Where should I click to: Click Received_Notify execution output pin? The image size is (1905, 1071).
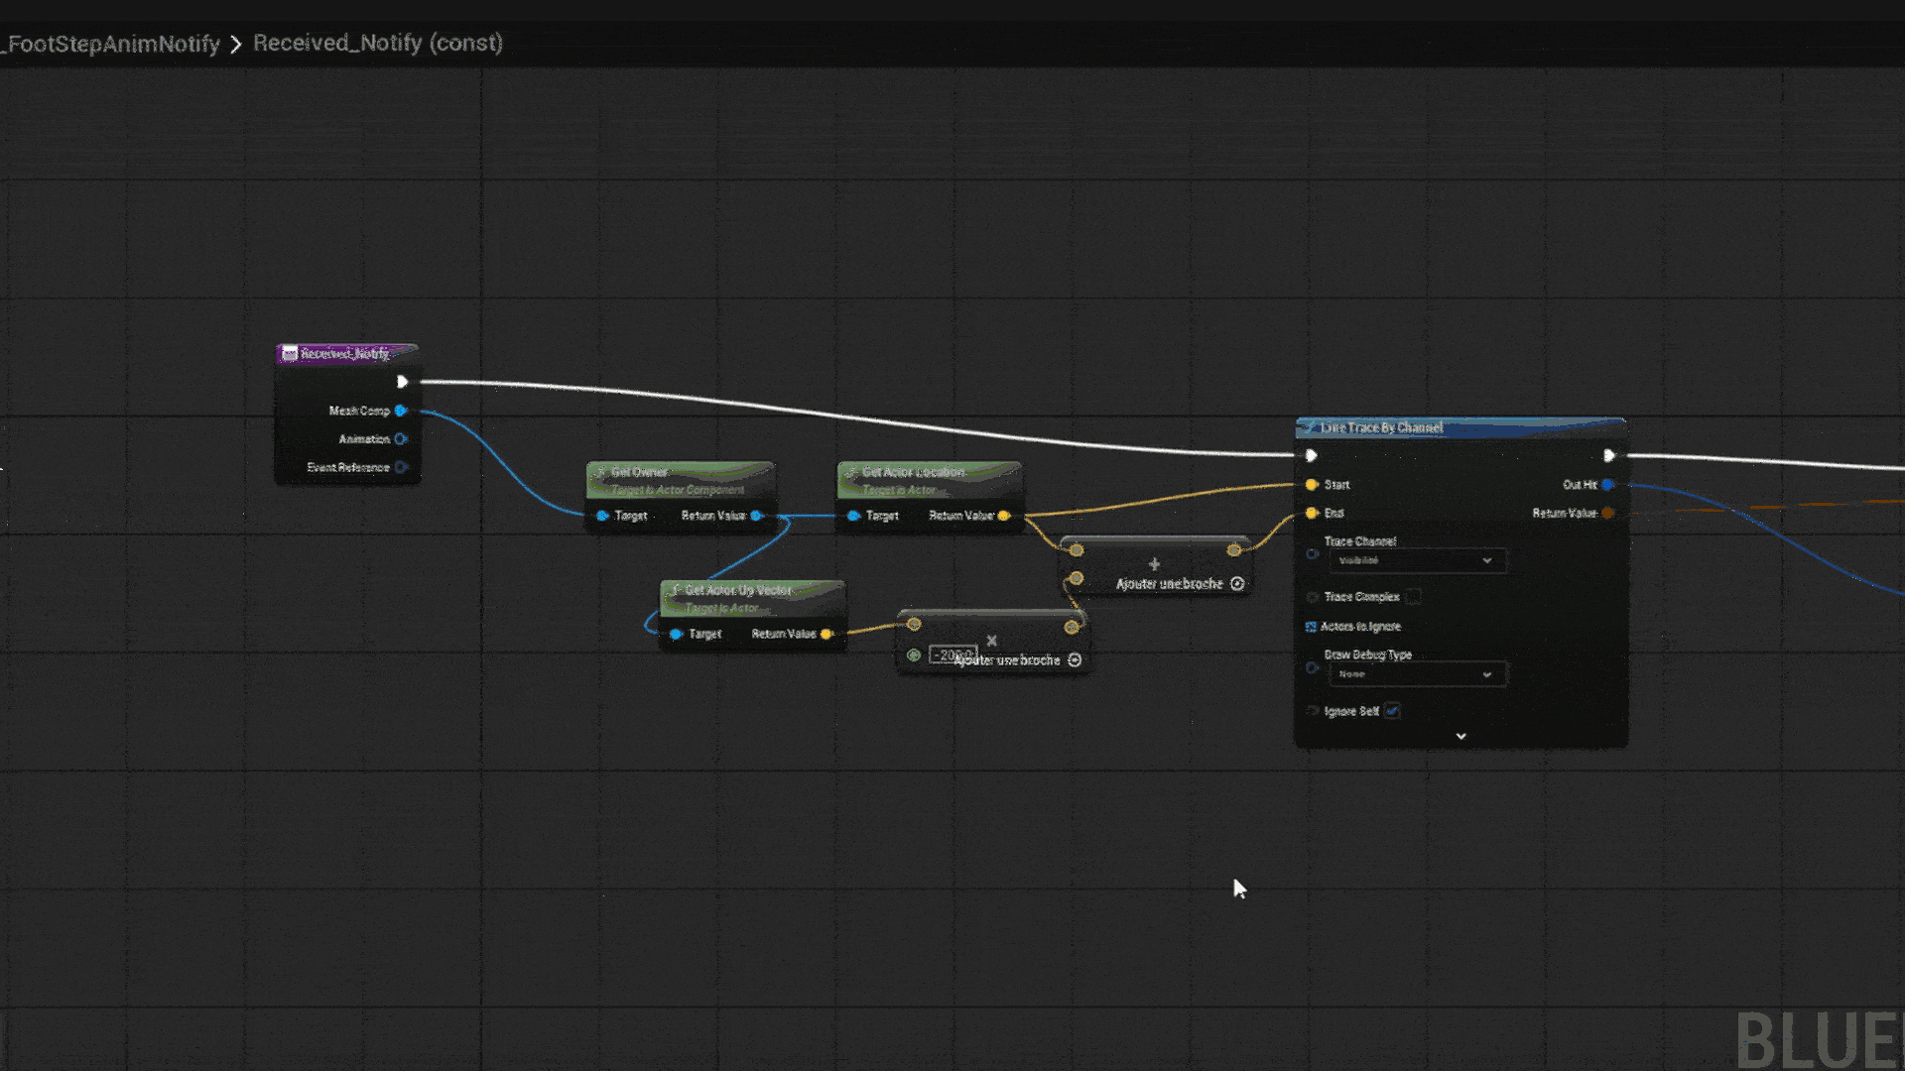(402, 382)
